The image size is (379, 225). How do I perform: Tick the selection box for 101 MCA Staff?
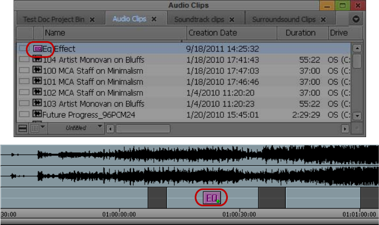[x=24, y=81]
